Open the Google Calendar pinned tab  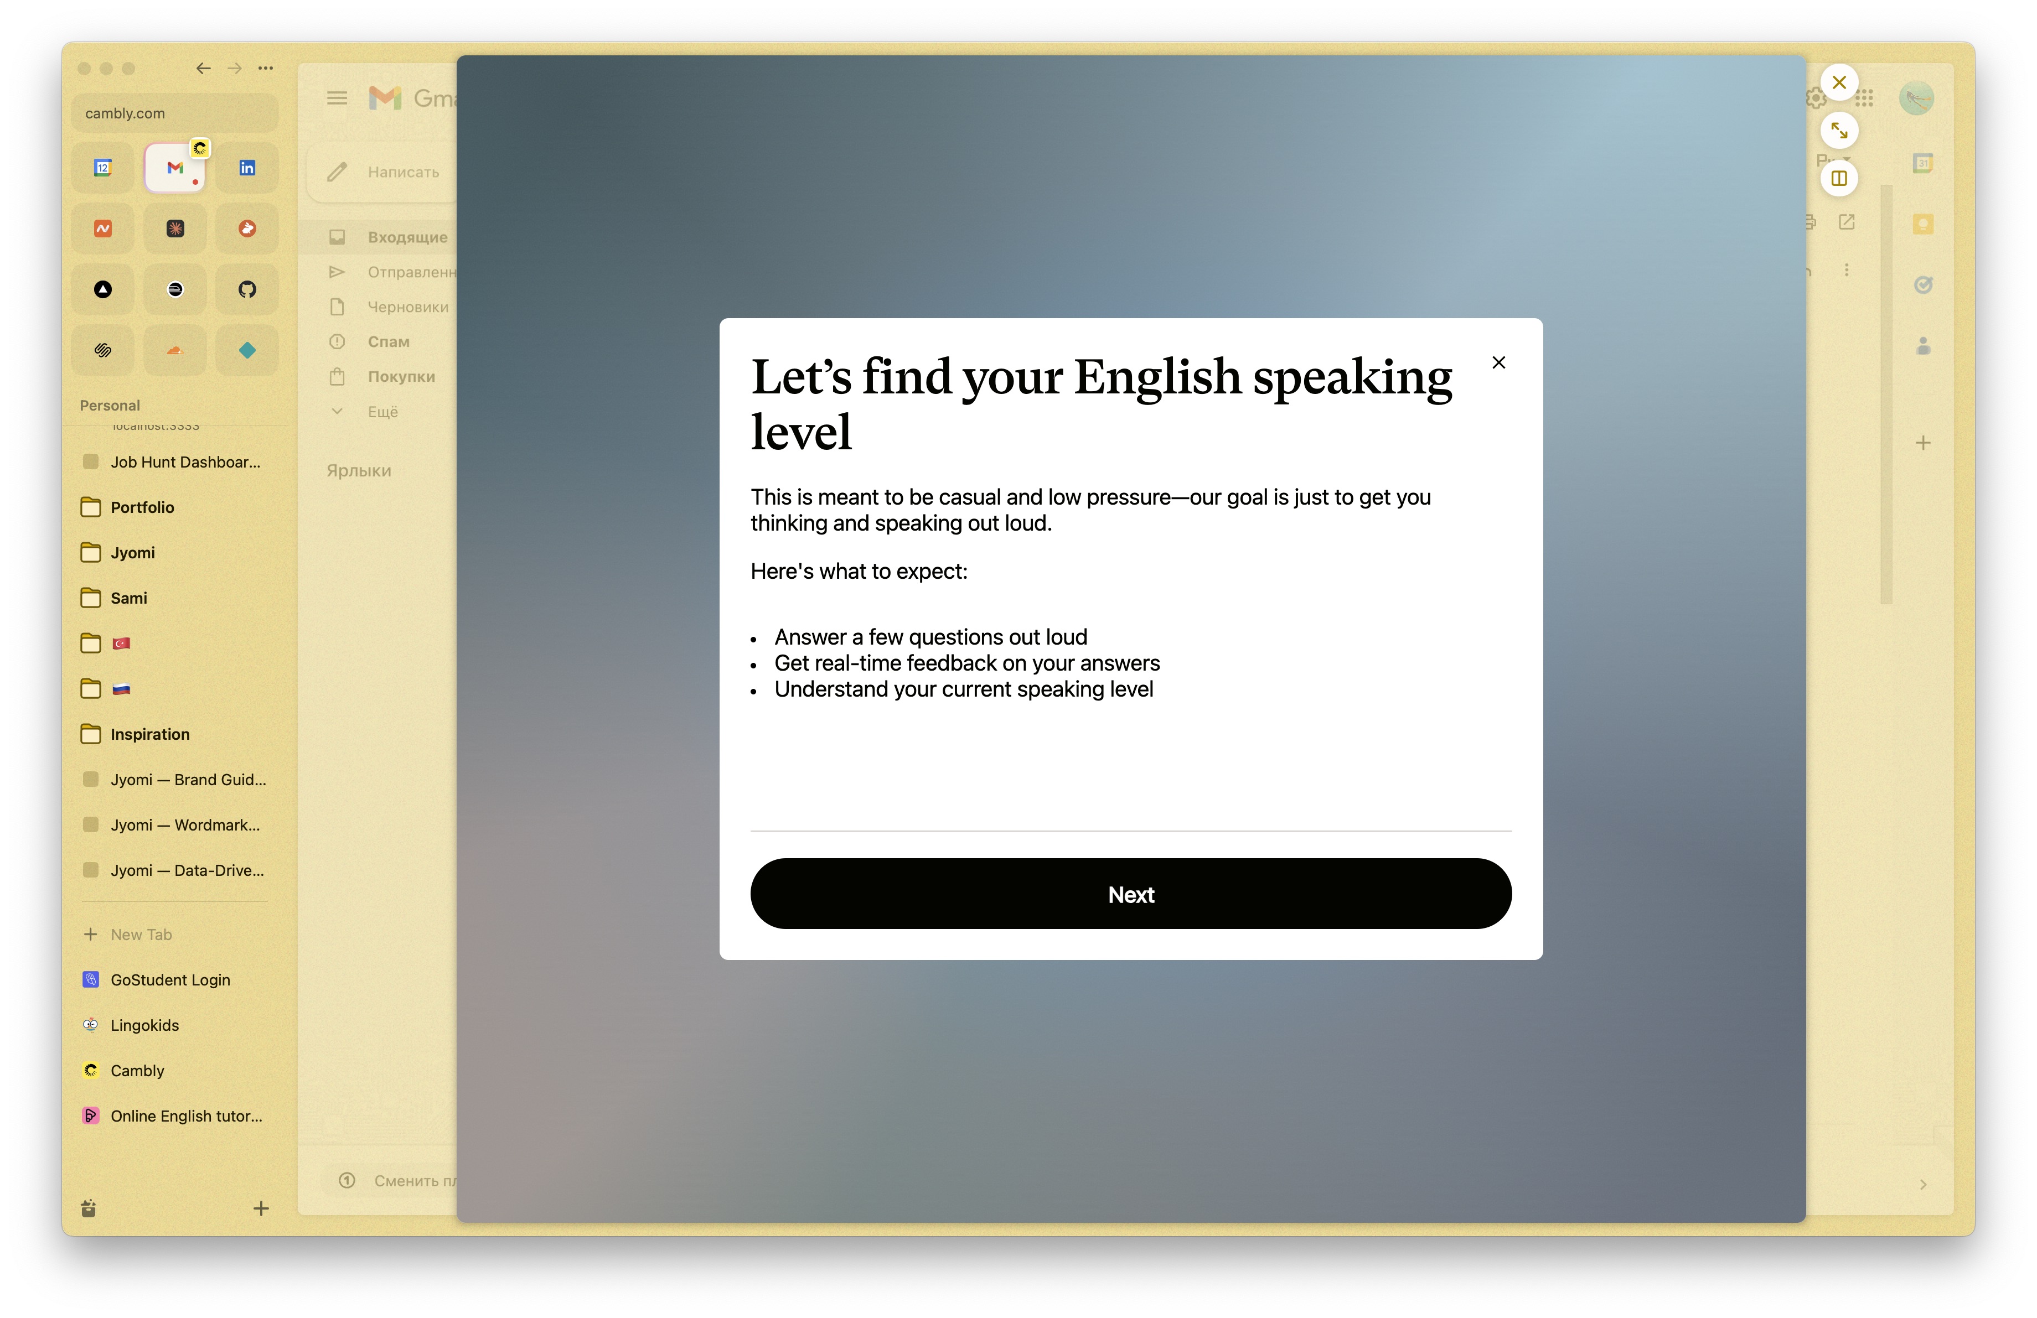[x=103, y=168]
